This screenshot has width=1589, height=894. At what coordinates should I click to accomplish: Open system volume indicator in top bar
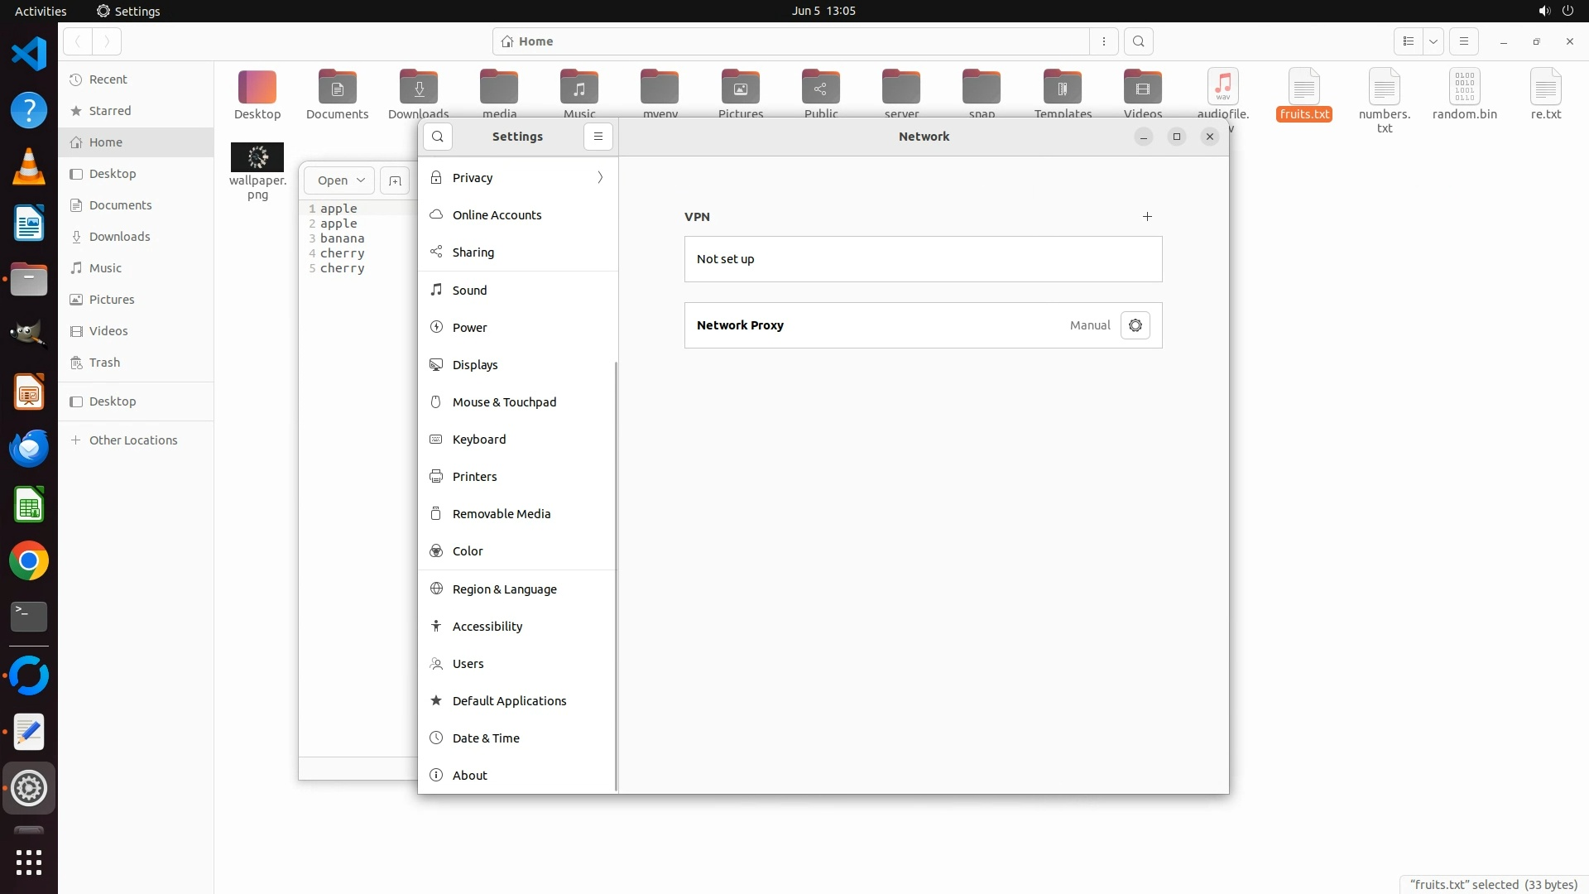click(x=1543, y=11)
